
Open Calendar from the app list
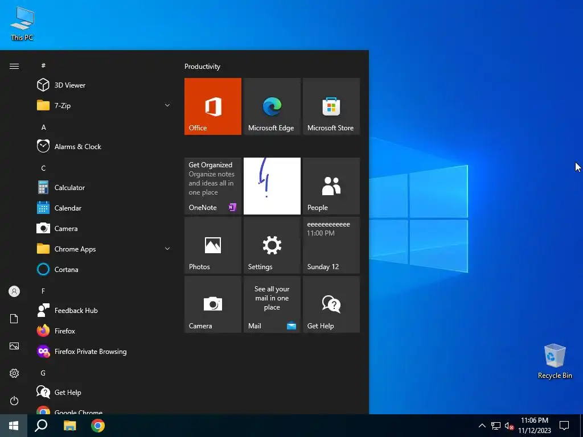click(104, 208)
